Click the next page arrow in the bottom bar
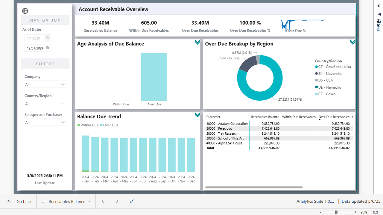This screenshot has height=215, width=383. point(117,201)
